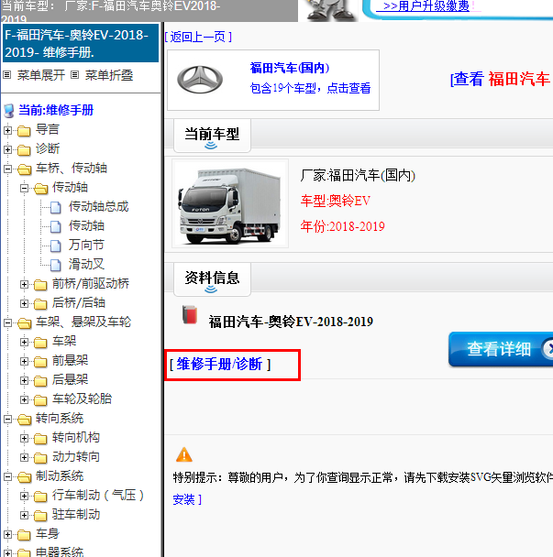Viewport: 553px width, 557px height.
Task: Expand the 后悬架 node
Action: coord(24,380)
